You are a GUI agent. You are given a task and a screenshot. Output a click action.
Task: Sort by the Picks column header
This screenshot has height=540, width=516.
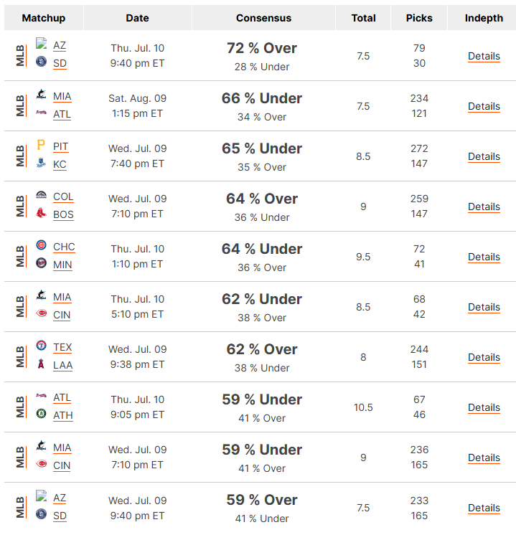pyautogui.click(x=419, y=18)
